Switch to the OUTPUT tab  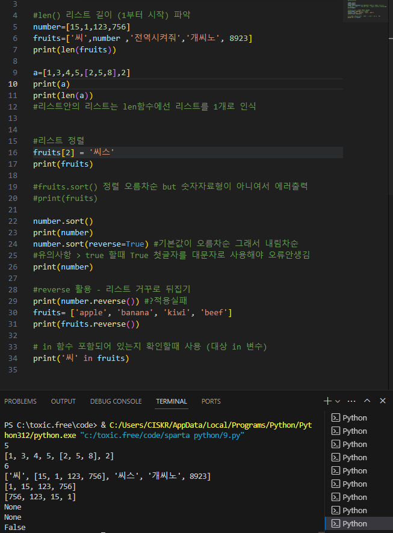point(63,401)
